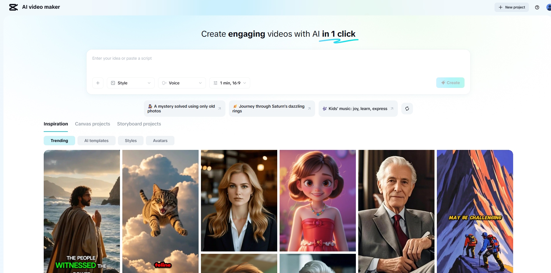Click arrow icon on mystery photos suggestion
This screenshot has width=551, height=273.
tap(220, 109)
